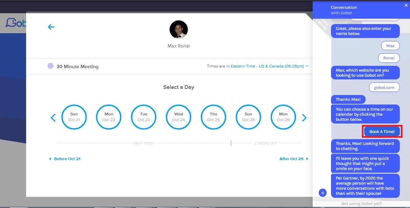Click the Gobot G avatar icon
The width and height of the screenshot is (410, 208).
[x=323, y=193]
